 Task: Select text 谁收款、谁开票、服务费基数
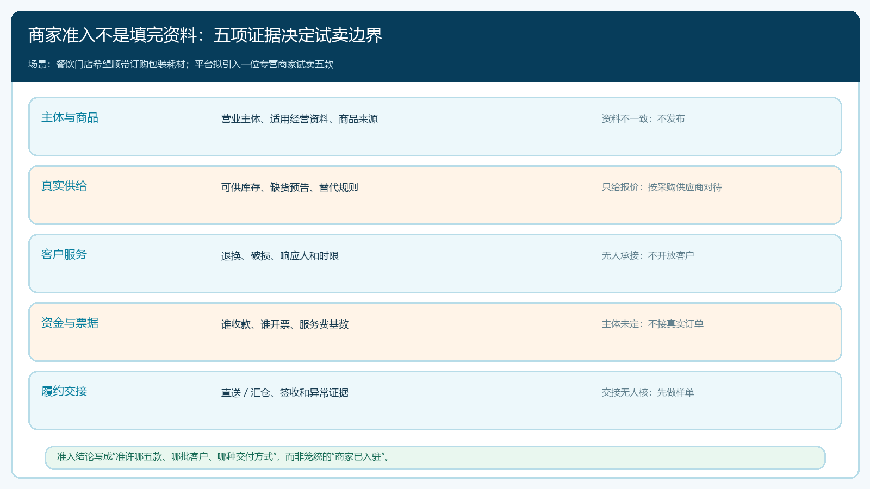click(285, 324)
